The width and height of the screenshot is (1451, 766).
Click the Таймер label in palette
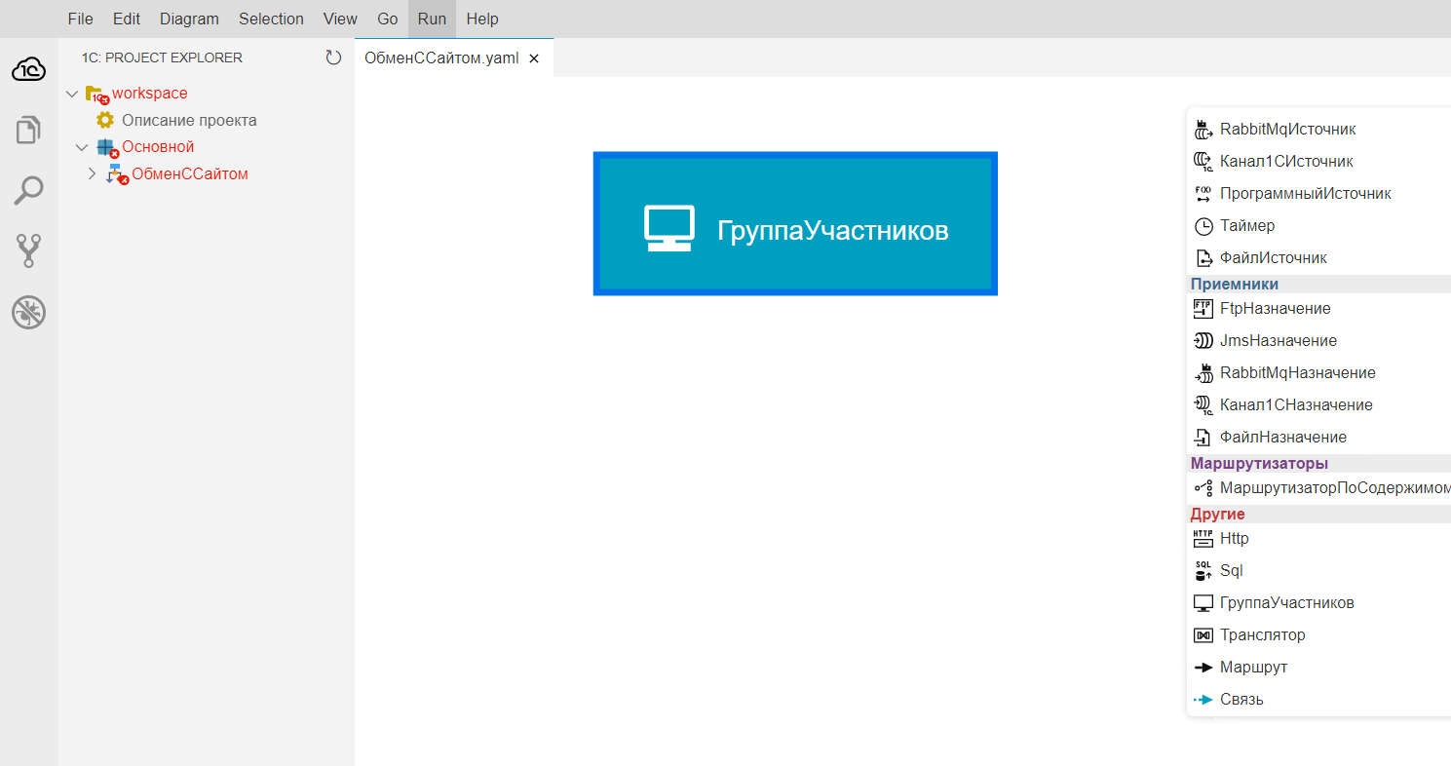point(1247,225)
